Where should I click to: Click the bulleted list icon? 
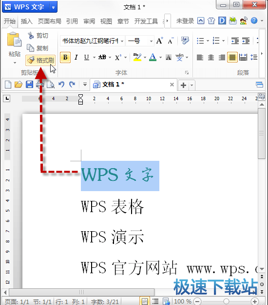pyautogui.click(x=200, y=41)
